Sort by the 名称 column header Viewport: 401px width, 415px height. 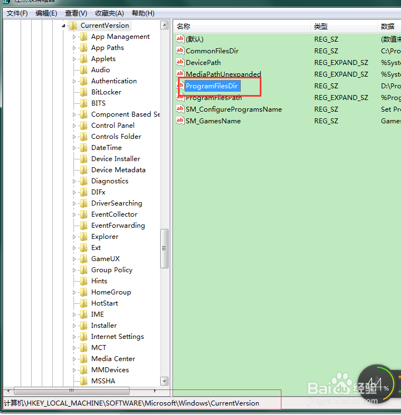[x=242, y=27]
